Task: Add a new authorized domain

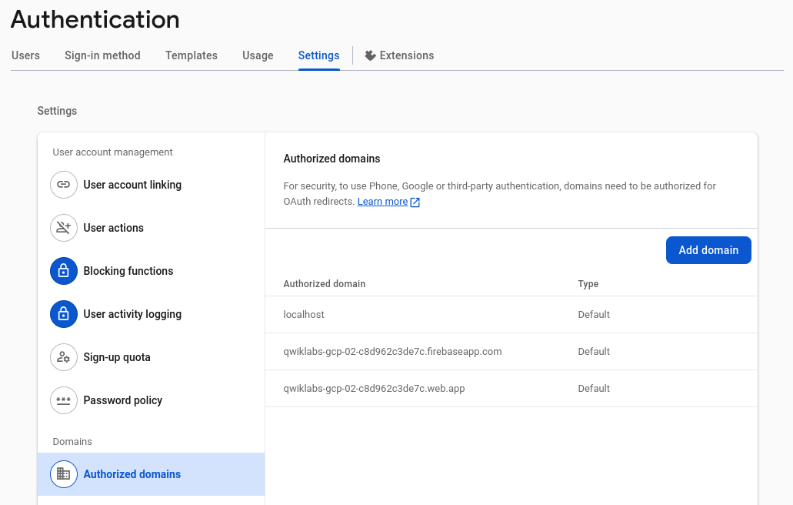Action: (x=708, y=250)
